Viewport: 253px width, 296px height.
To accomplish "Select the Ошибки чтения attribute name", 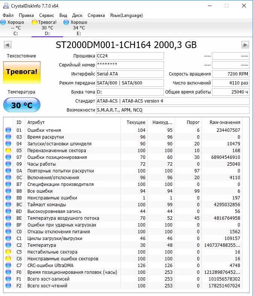I will (x=44, y=130).
